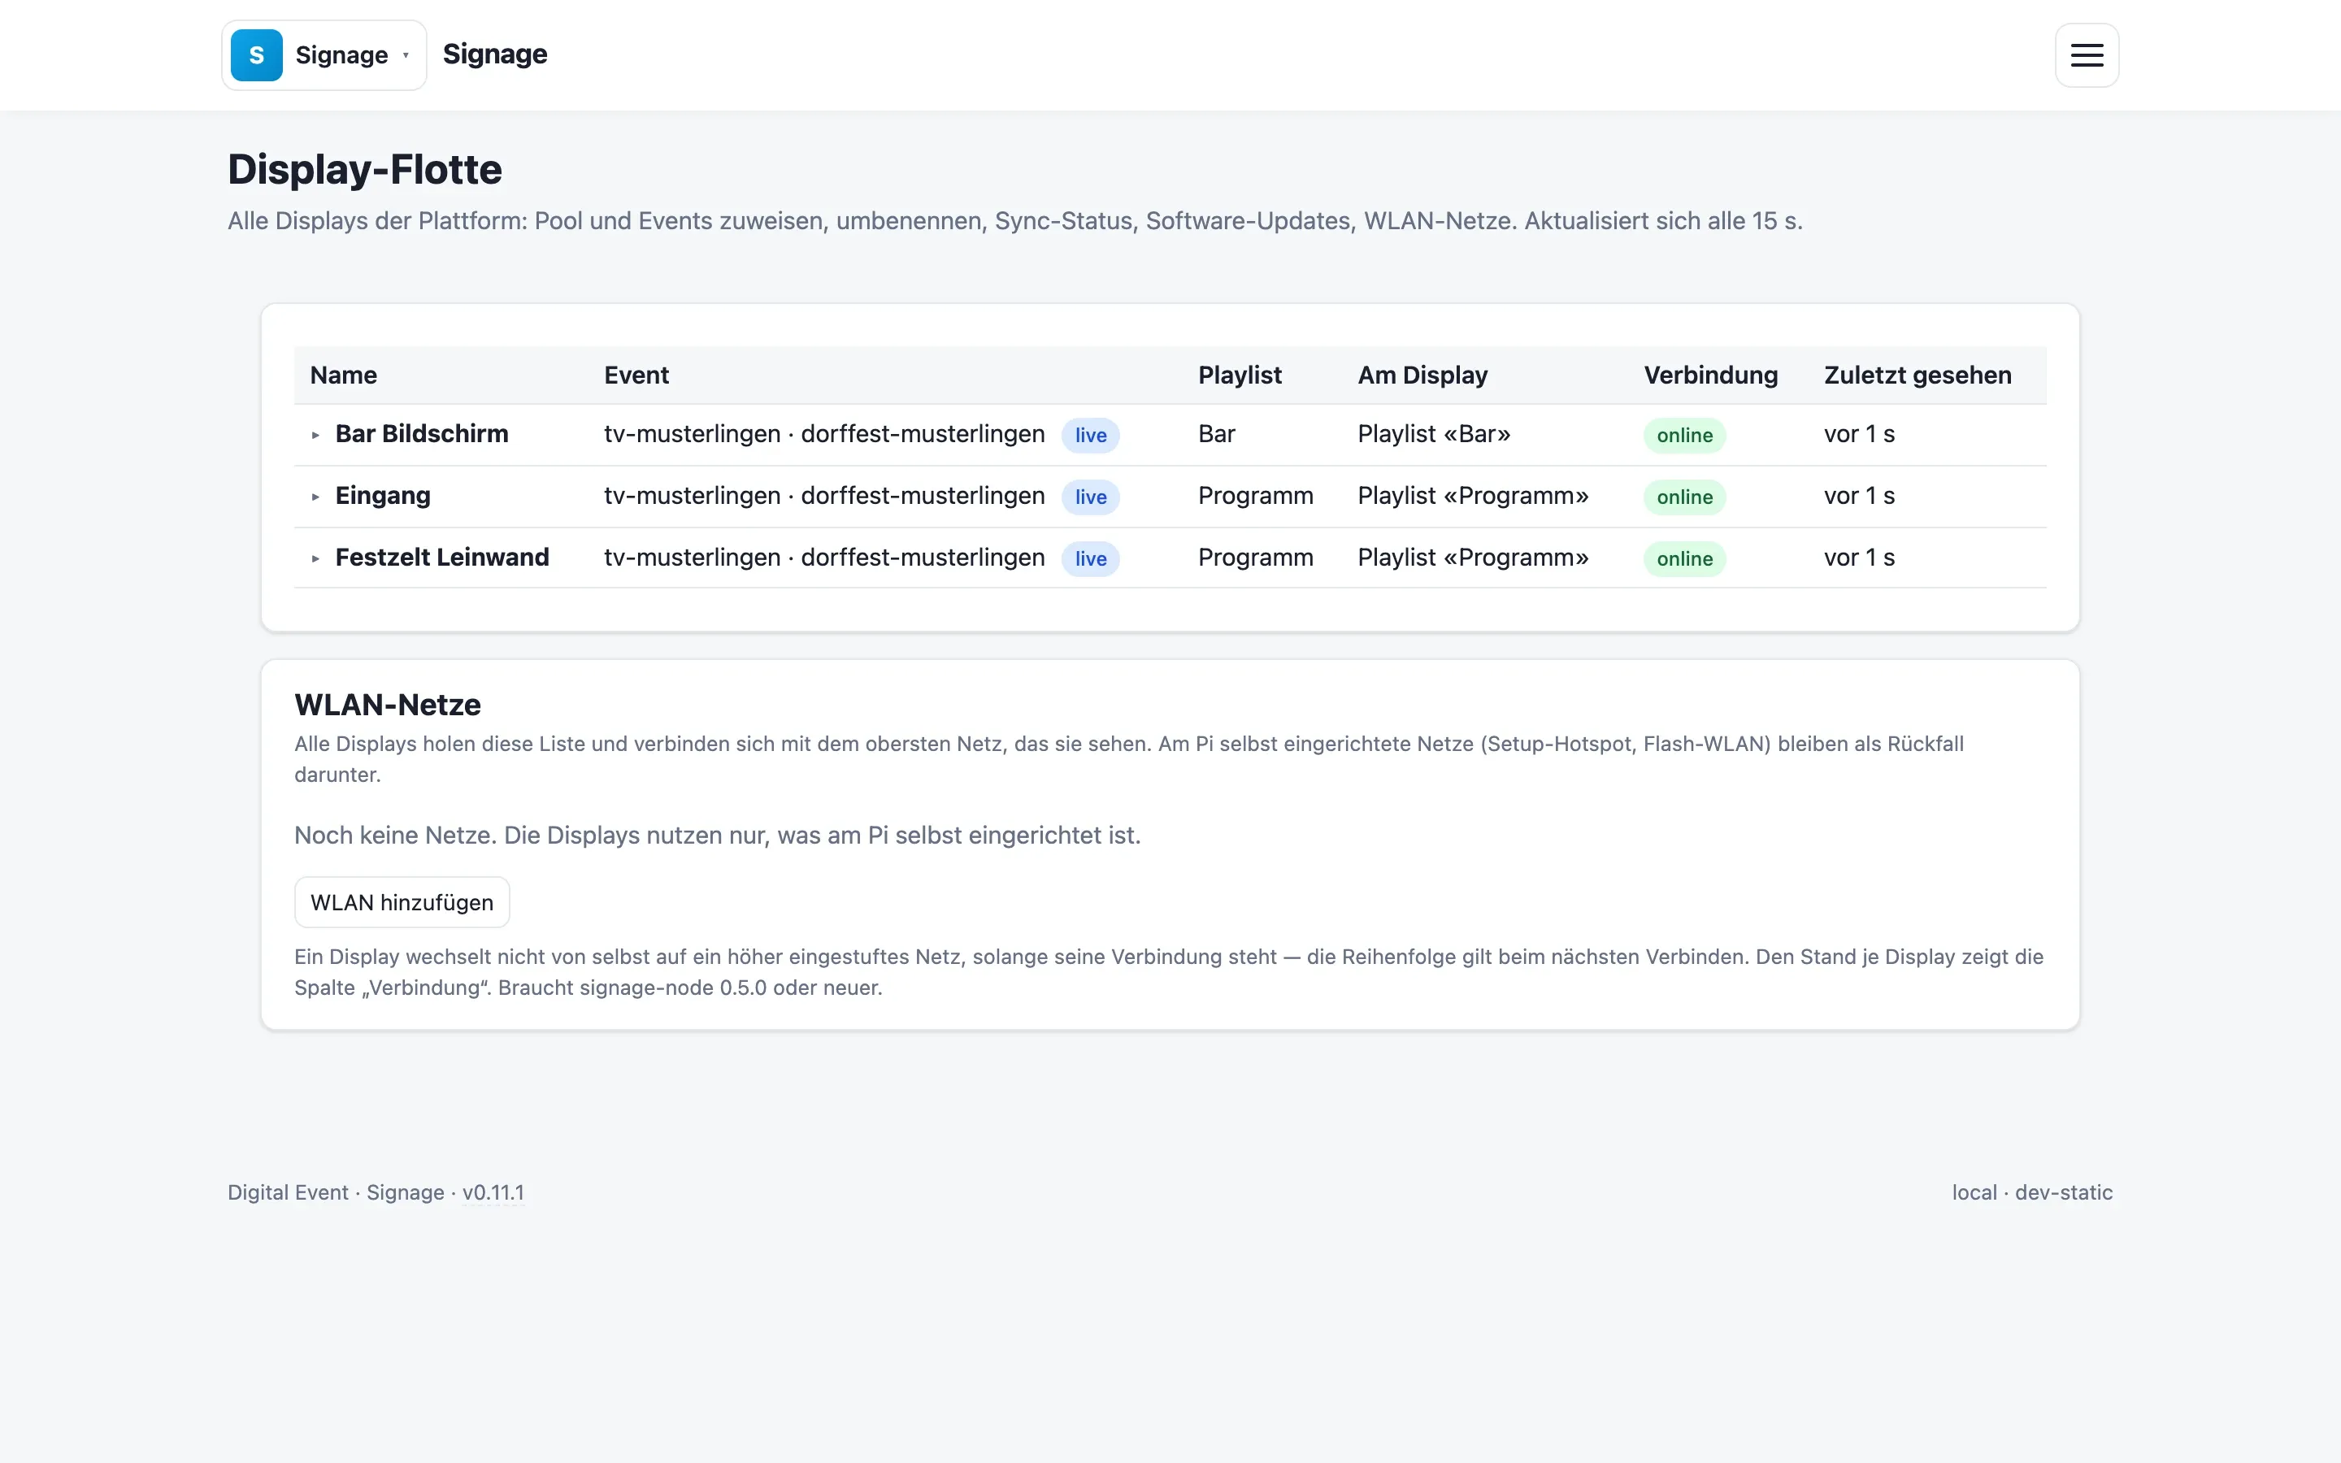Click the Verbindung column header
The image size is (2341, 1463).
point(1710,376)
